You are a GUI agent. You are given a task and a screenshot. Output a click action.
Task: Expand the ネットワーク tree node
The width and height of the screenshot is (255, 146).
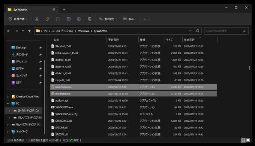[x=7, y=131]
